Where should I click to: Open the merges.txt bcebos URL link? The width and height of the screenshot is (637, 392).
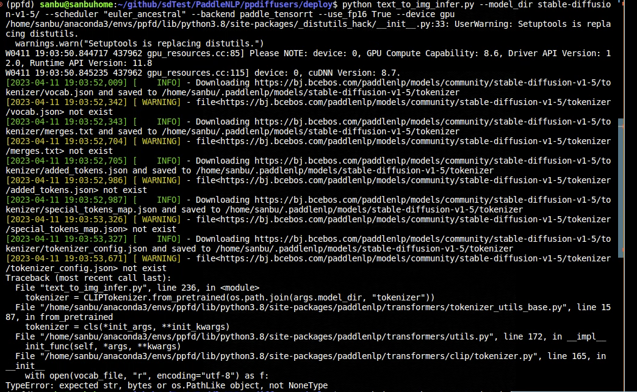[427, 122]
